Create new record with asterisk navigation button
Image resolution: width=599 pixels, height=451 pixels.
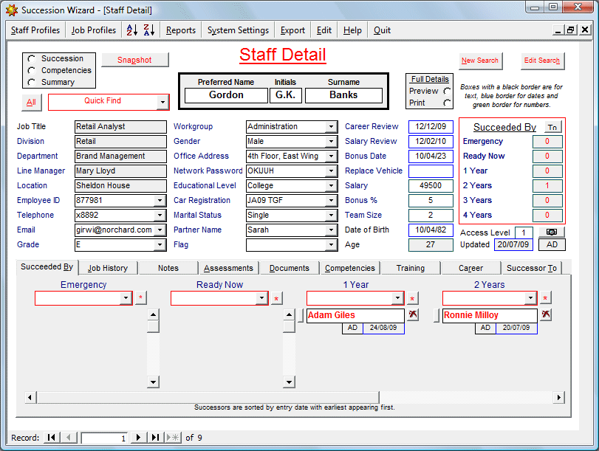pos(173,437)
